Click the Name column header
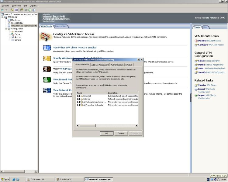Image resolution: width=228 pixels, height=182 pixels. coord(92,93)
